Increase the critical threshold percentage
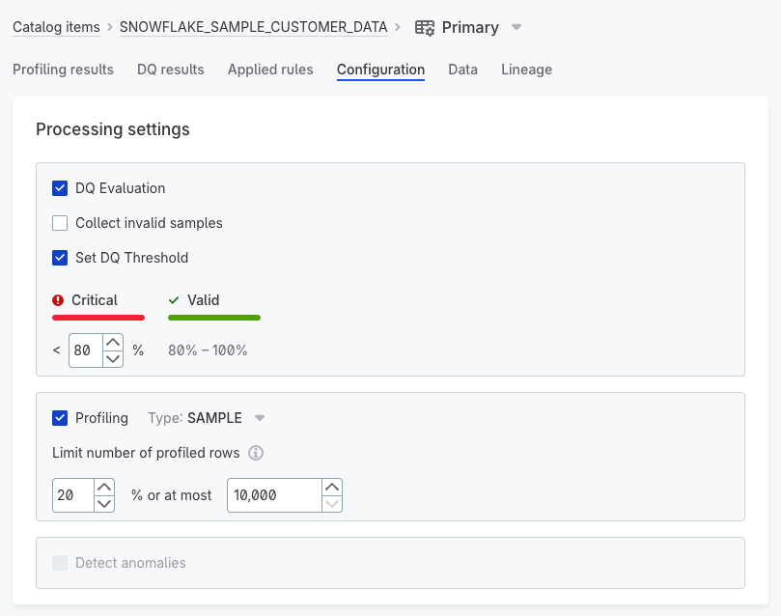This screenshot has width=781, height=616. [x=113, y=342]
